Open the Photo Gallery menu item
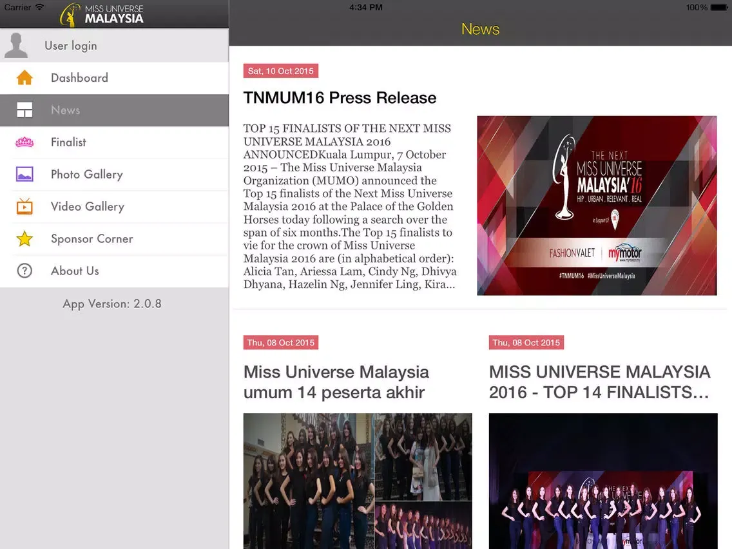The width and height of the screenshot is (732, 549). click(x=115, y=175)
